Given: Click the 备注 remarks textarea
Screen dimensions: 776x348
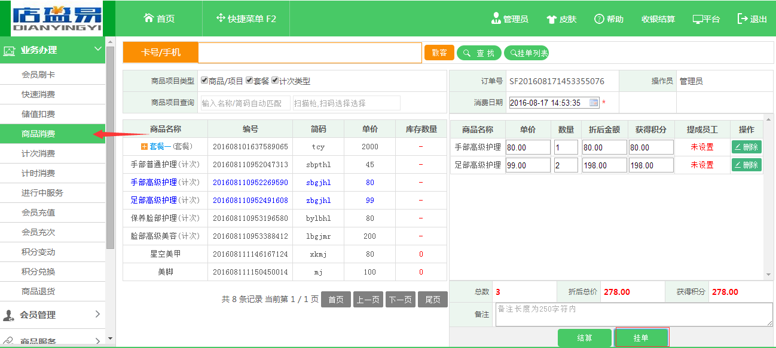Looking at the screenshot, I should click(634, 315).
